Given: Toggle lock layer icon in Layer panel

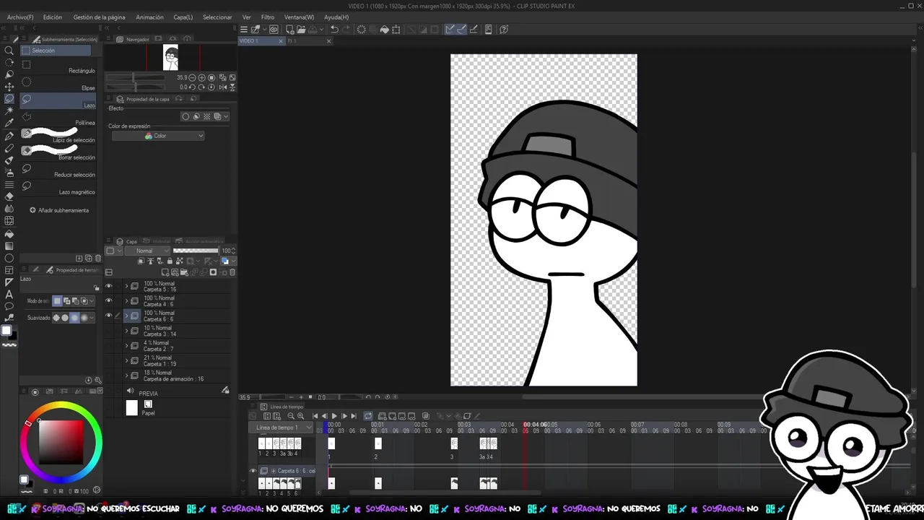Looking at the screenshot, I should point(170,261).
